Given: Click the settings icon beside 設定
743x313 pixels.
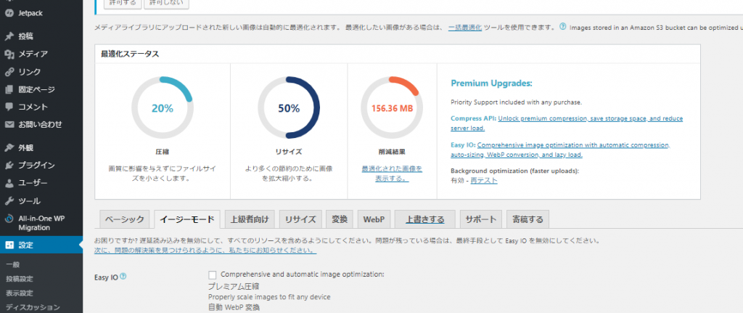Looking at the screenshot, I should (x=9, y=245).
